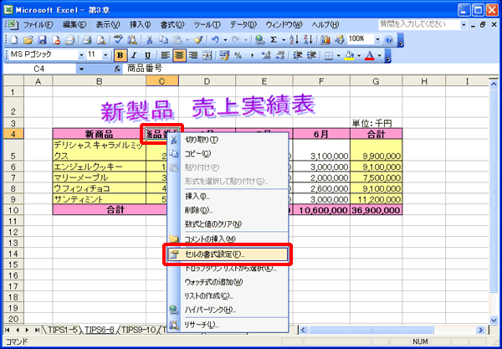Click the Paste clipboard icon in the toolbar
Viewport: 502px width, 349px height.
(x=177, y=40)
